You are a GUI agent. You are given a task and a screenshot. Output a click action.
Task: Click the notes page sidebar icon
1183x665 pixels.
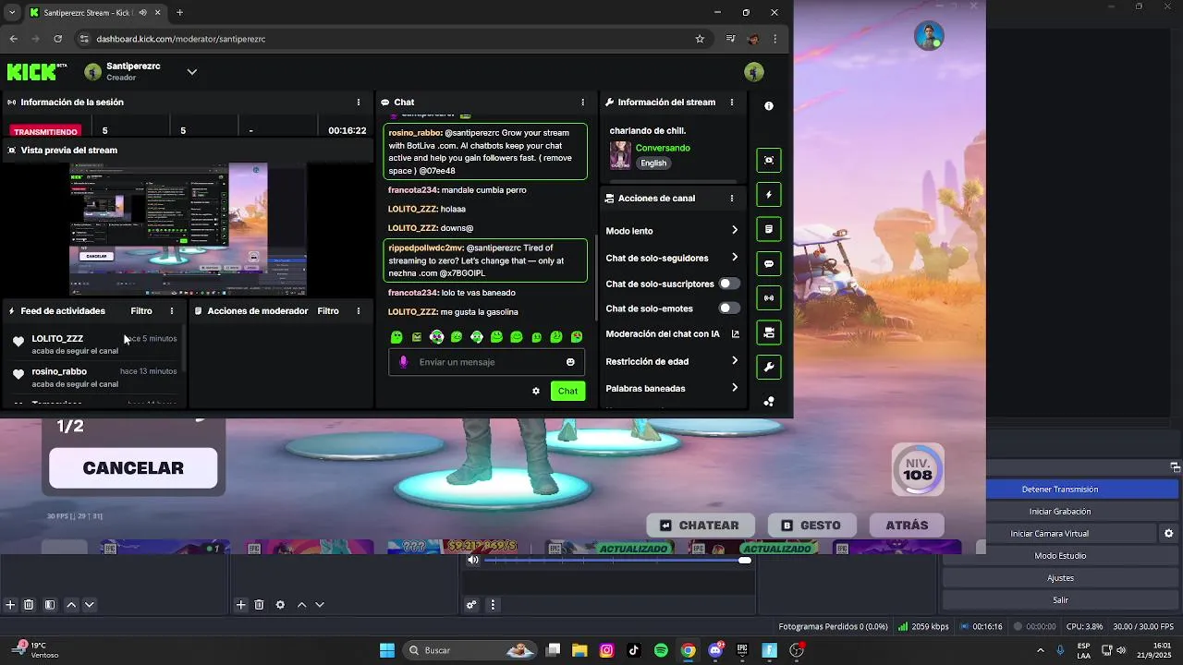click(x=769, y=229)
